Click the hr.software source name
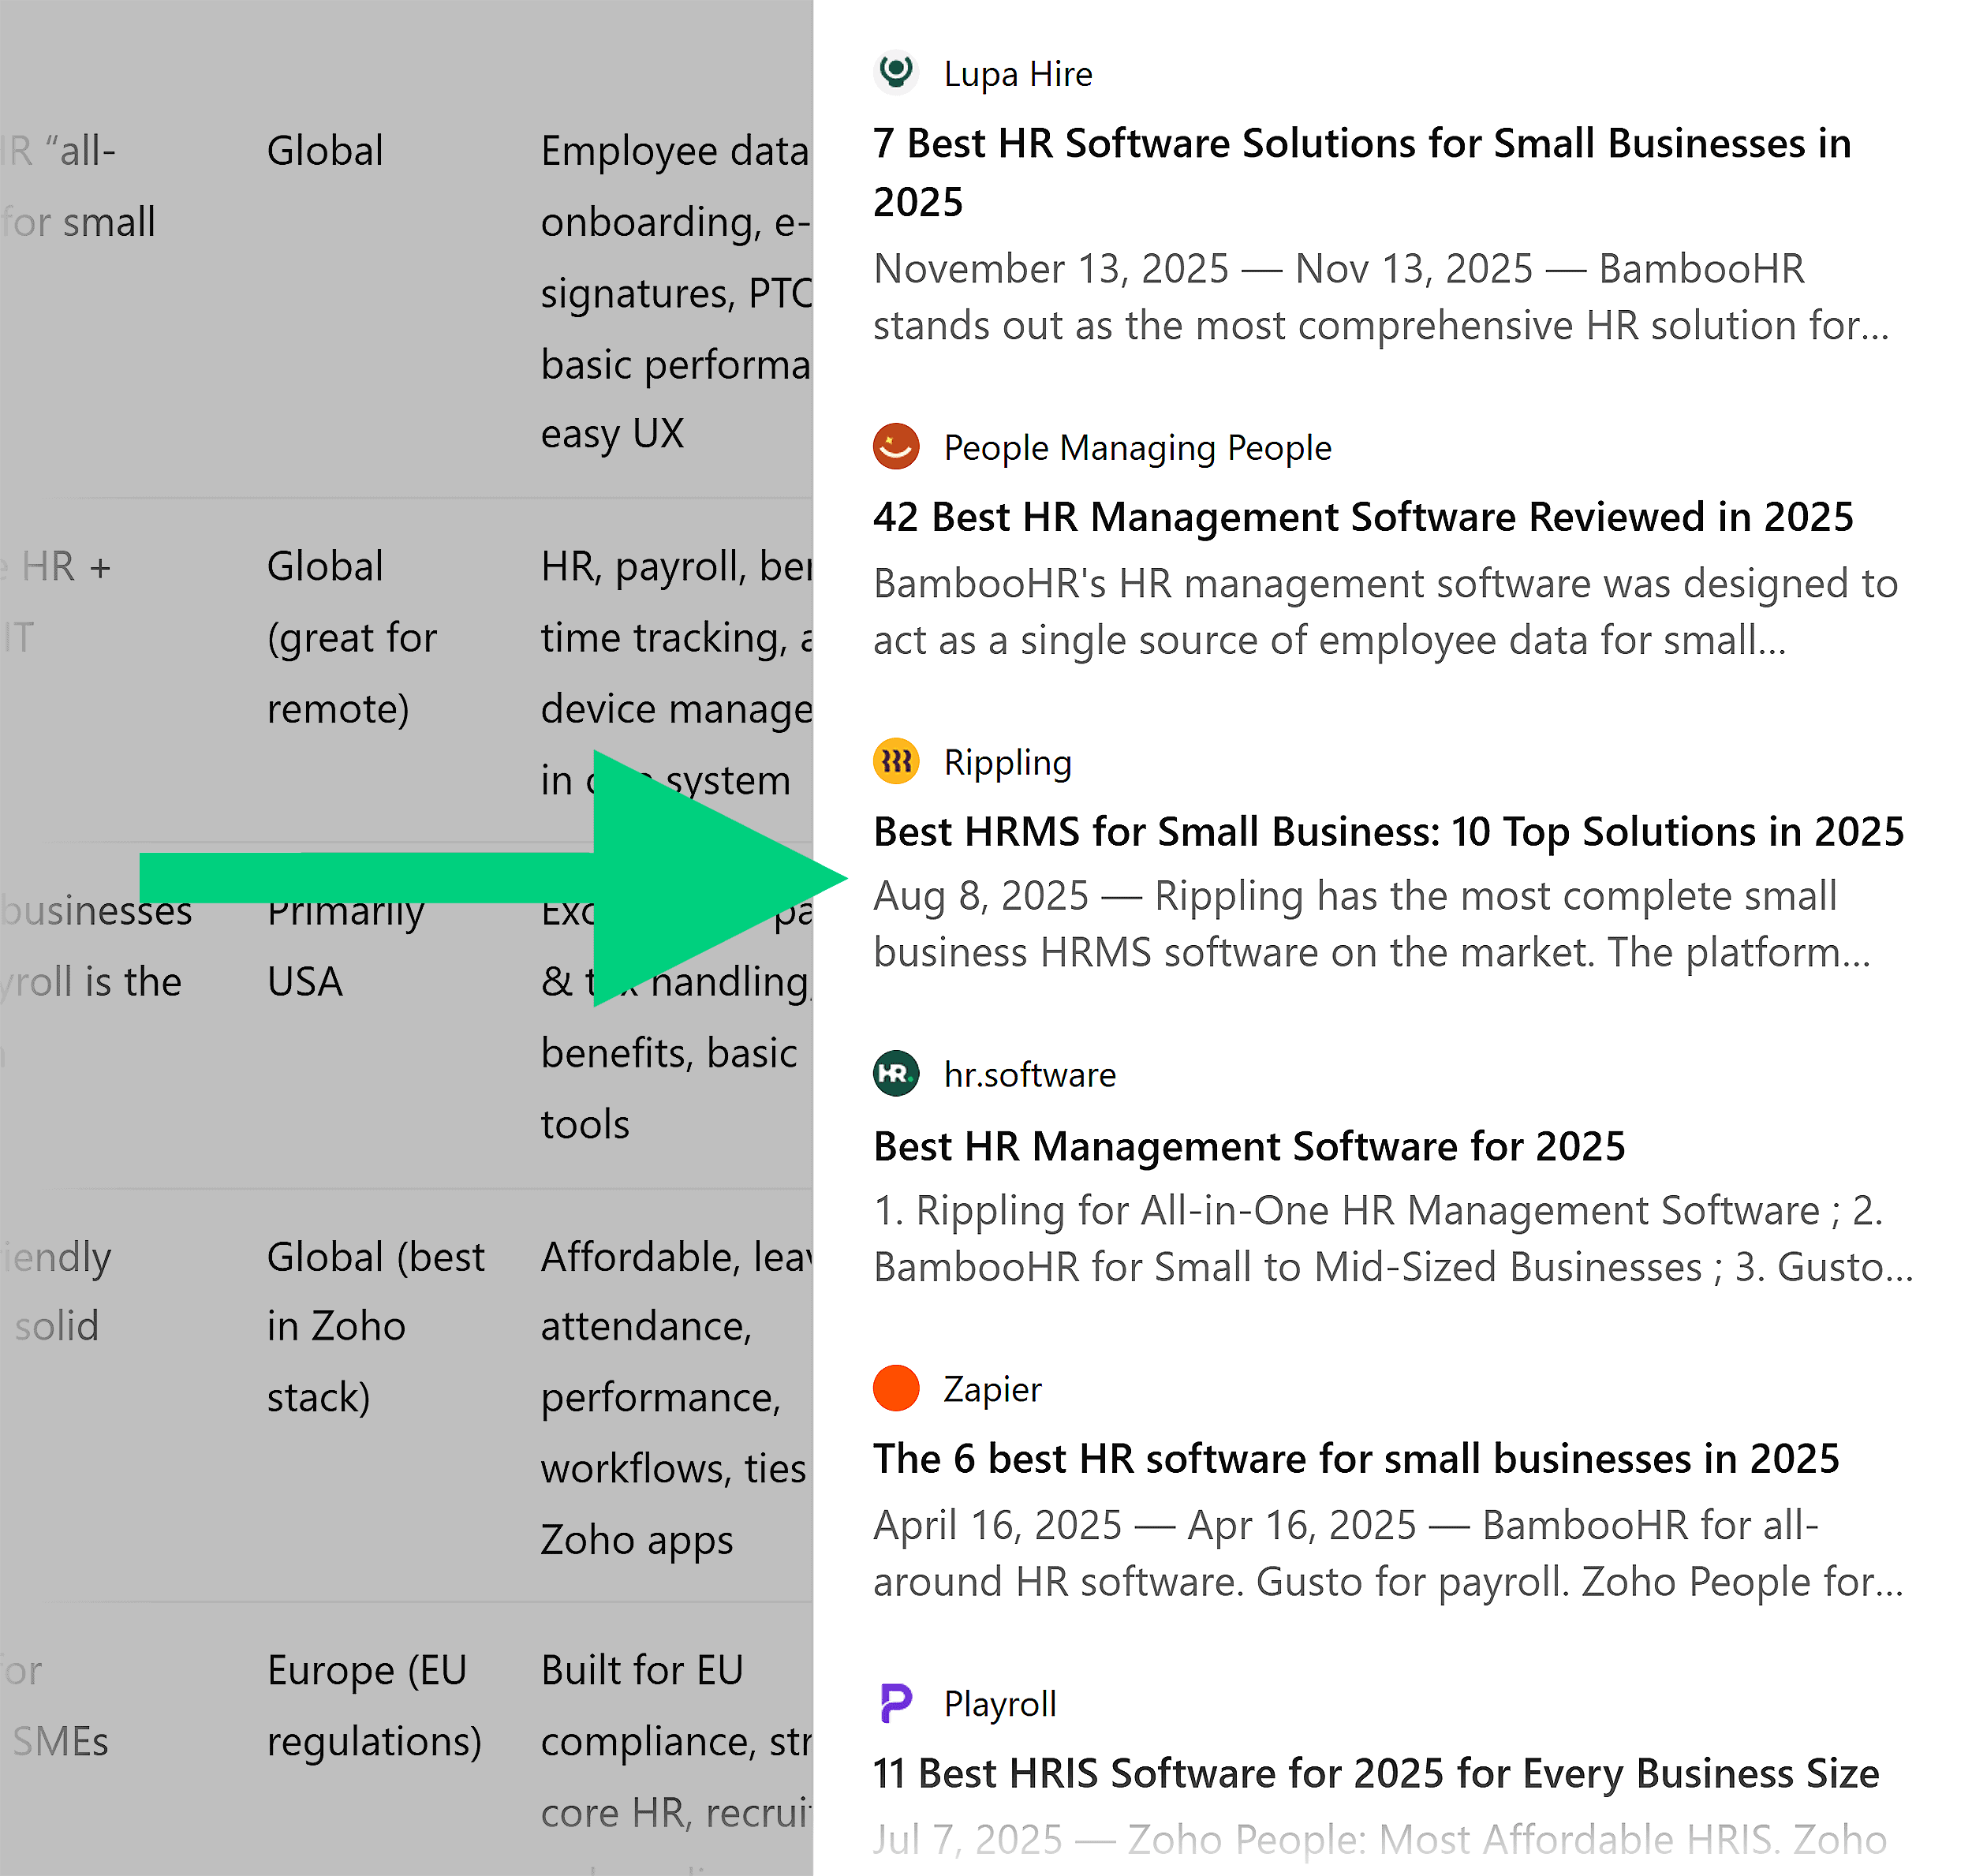1972x1876 pixels. [x=1029, y=1075]
